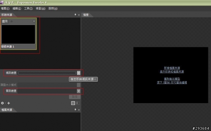Open the 編輯(E) menu
211x131 pixels.
[x=17, y=9]
